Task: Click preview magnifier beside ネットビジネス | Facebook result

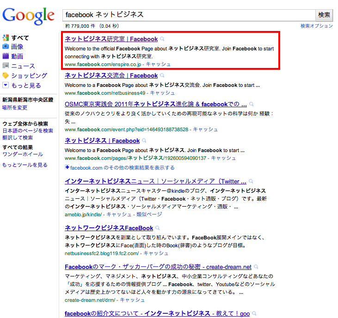Action: coord(144,141)
